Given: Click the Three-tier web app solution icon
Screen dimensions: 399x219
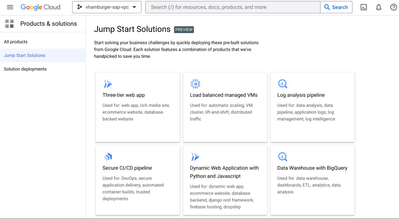Looking at the screenshot, I should (108, 83).
